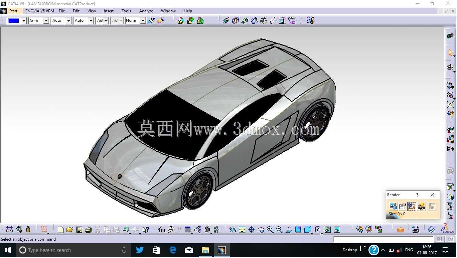Click the Hide/Show icon
457x258 pixels.
[327, 230]
